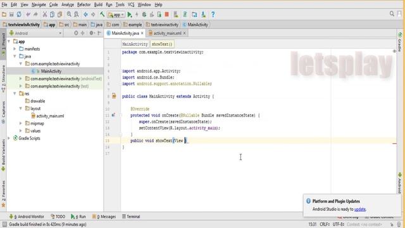This screenshot has width=405, height=228.
Task: Open the VCS menu
Action: coord(131,4)
